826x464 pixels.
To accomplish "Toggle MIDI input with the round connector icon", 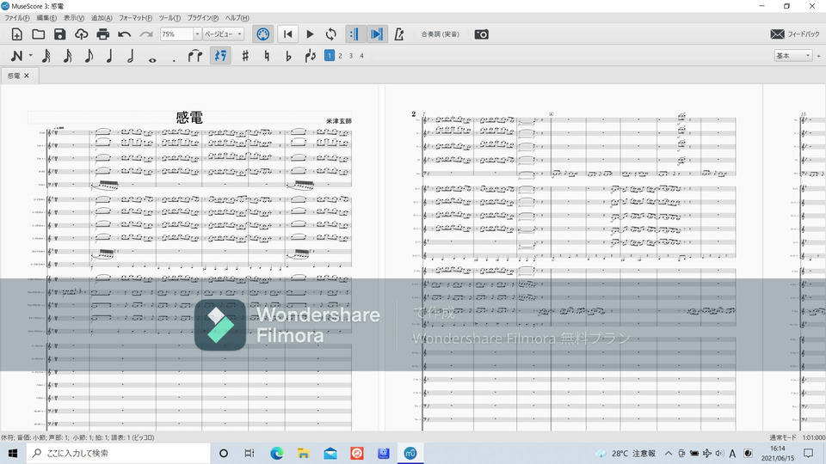I will (x=263, y=34).
